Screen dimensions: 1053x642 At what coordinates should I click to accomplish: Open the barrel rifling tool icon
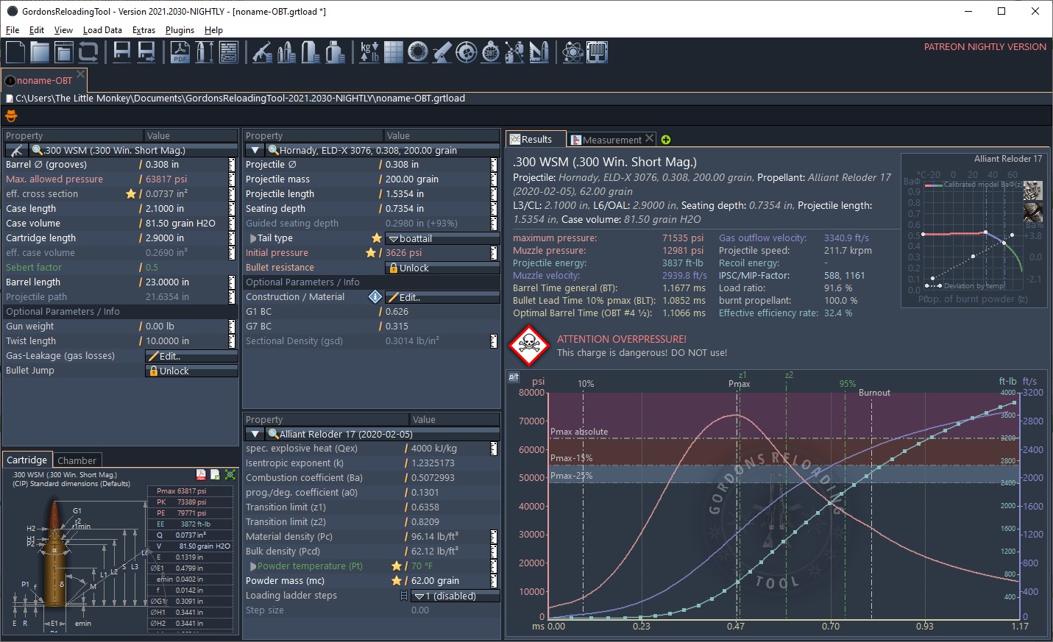coord(417,52)
